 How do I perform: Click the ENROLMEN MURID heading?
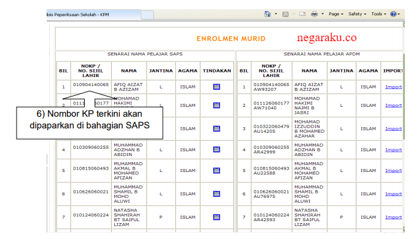point(231,39)
